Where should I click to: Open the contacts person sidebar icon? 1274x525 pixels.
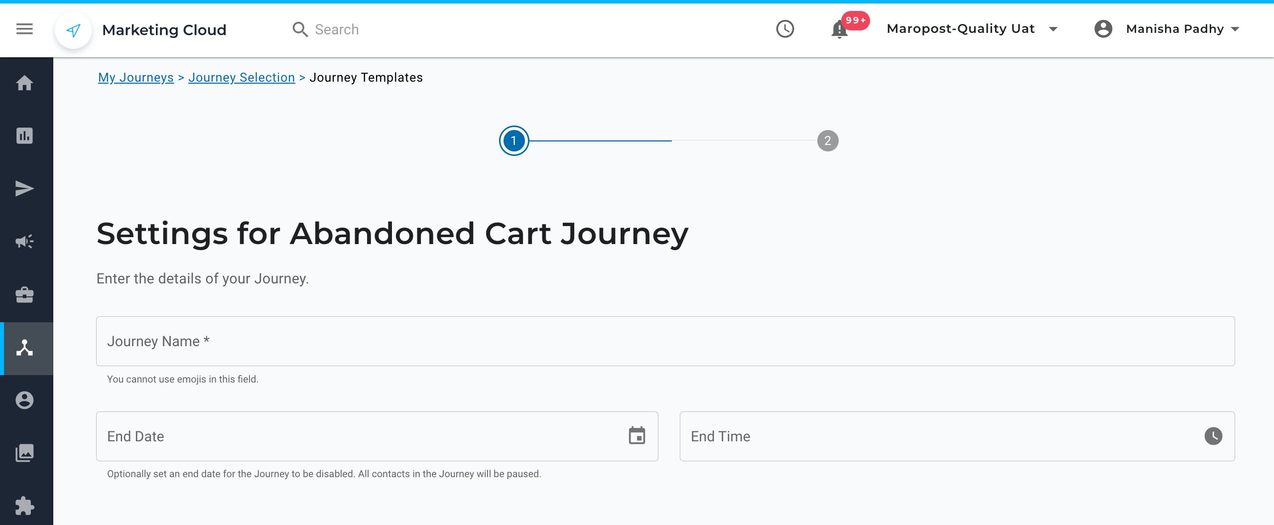click(x=24, y=400)
